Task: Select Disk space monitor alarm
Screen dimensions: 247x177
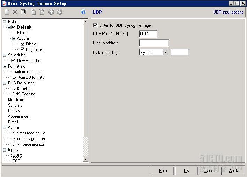Action: coord(28,144)
